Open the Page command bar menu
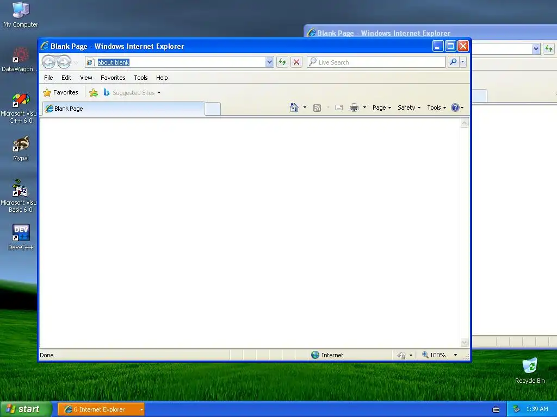Viewport: 557px width, 417px height. 382,108
